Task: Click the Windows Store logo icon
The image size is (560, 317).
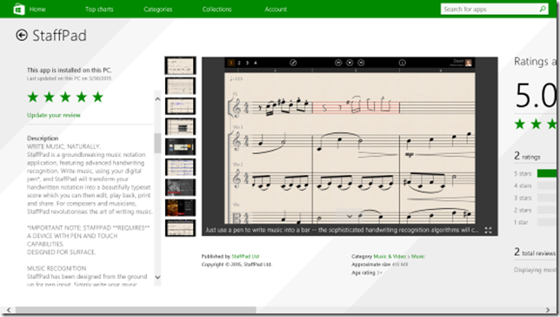Action: tap(19, 9)
